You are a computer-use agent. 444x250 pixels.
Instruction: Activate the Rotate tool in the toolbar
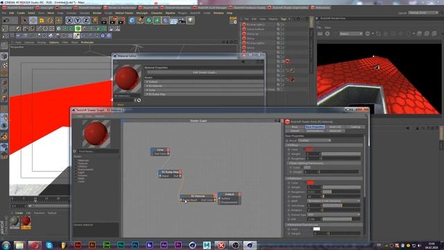pyautogui.click(x=50, y=20)
